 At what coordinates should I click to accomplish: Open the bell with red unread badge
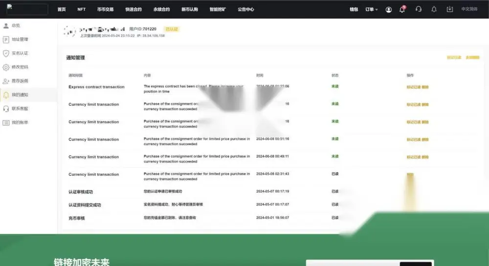click(402, 9)
